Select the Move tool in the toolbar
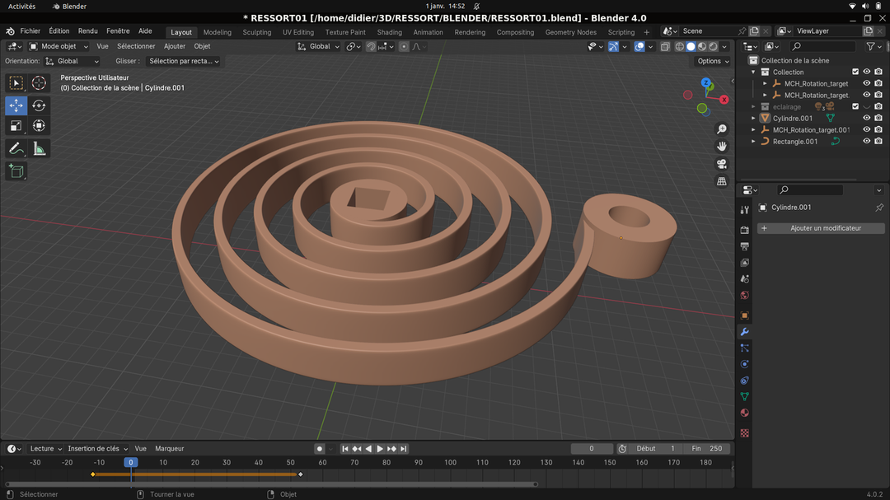Viewport: 890px width, 500px height. click(16, 105)
